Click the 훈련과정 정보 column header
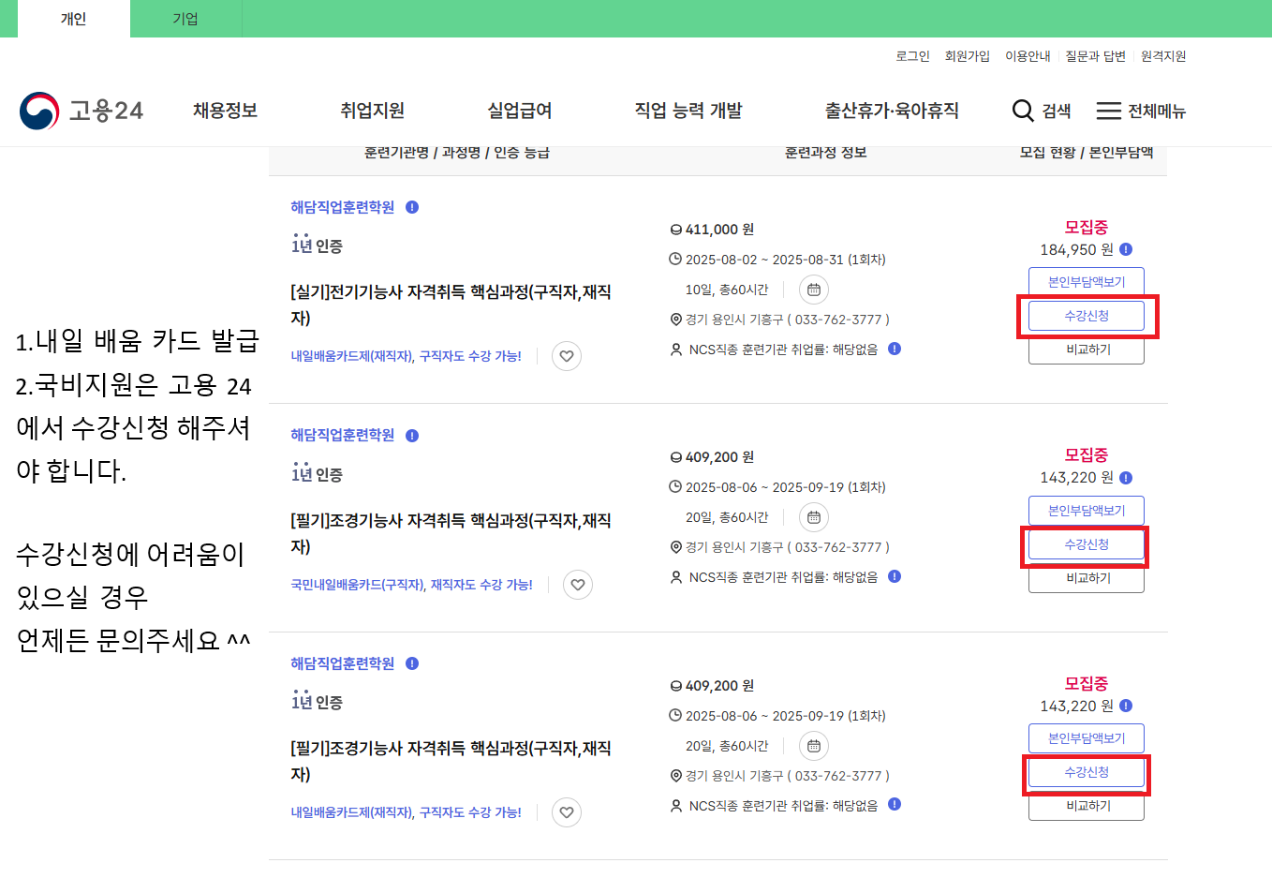Screen dimensions: 1272x878 coord(825,152)
